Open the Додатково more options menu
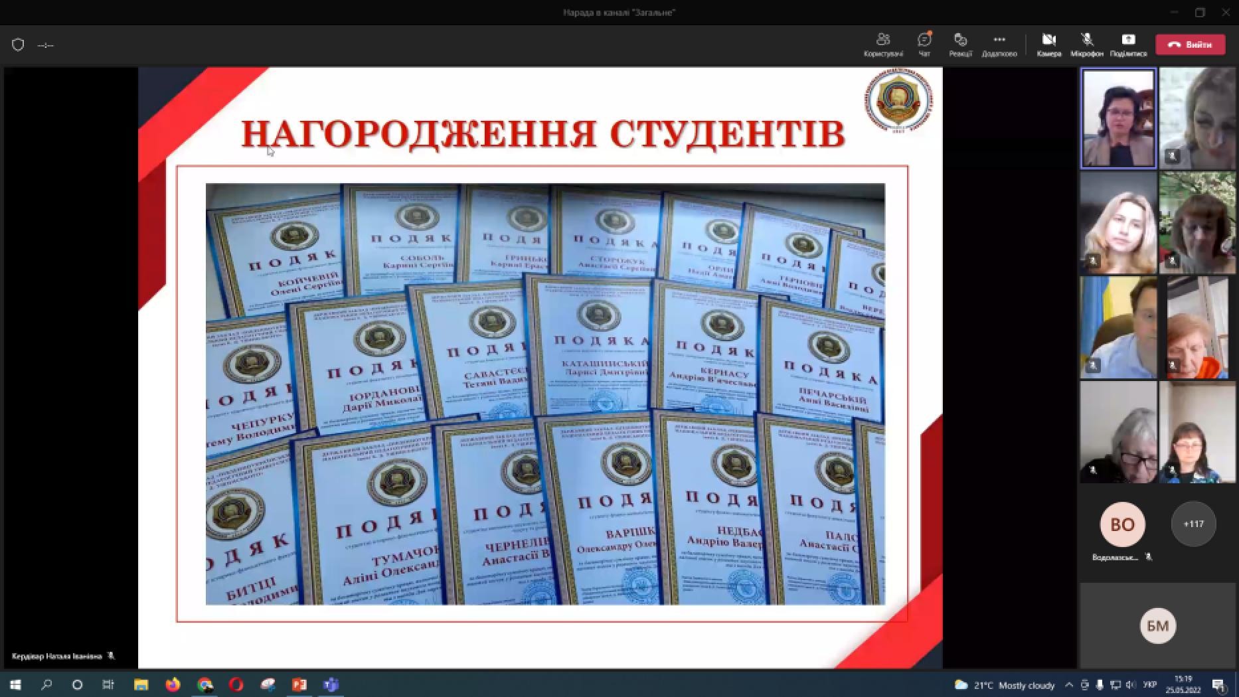This screenshot has width=1239, height=697. pyautogui.click(x=999, y=44)
